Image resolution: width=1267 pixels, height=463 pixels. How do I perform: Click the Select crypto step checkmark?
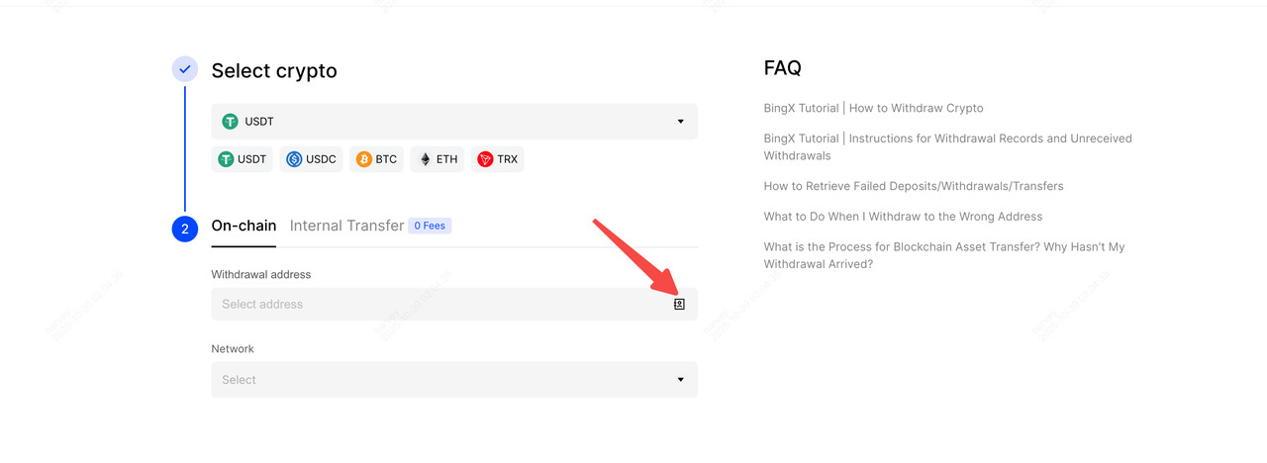(185, 69)
